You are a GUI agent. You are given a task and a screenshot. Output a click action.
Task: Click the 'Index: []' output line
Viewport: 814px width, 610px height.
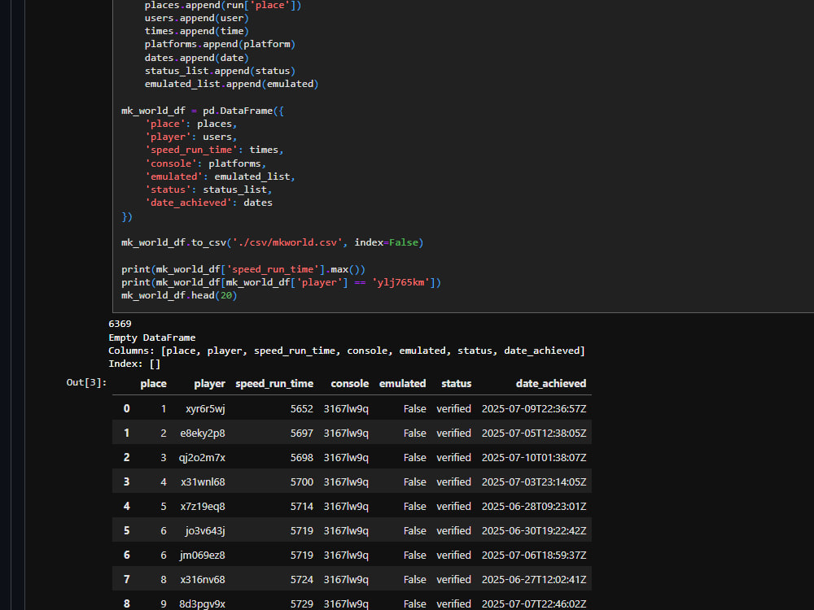pos(134,364)
